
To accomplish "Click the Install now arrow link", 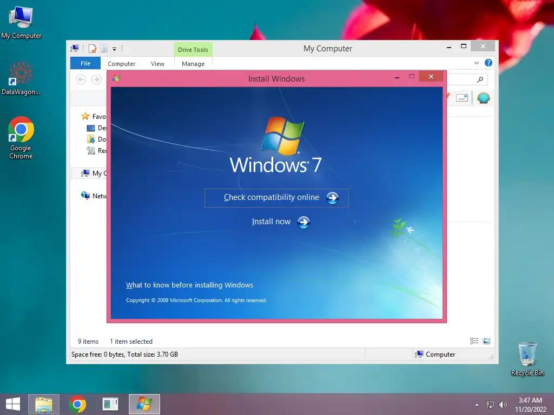I will point(281,222).
